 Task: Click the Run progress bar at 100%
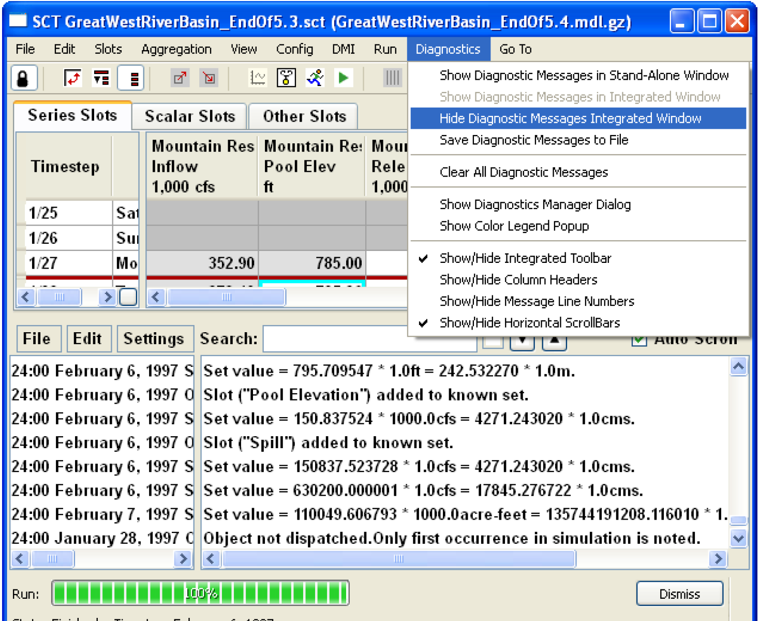click(x=200, y=593)
